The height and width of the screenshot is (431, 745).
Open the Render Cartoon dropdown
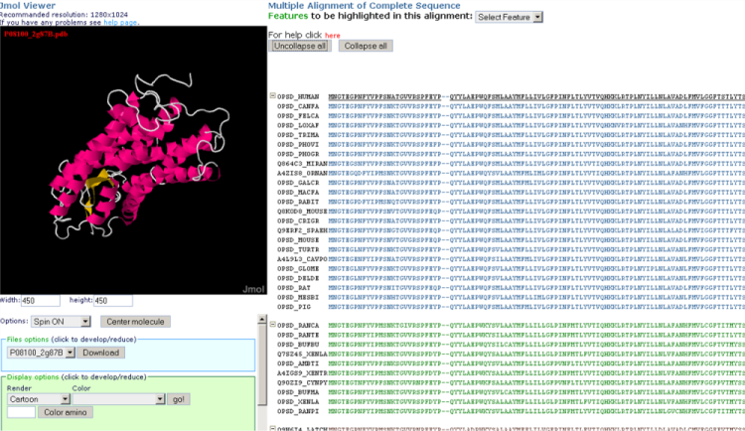point(39,399)
